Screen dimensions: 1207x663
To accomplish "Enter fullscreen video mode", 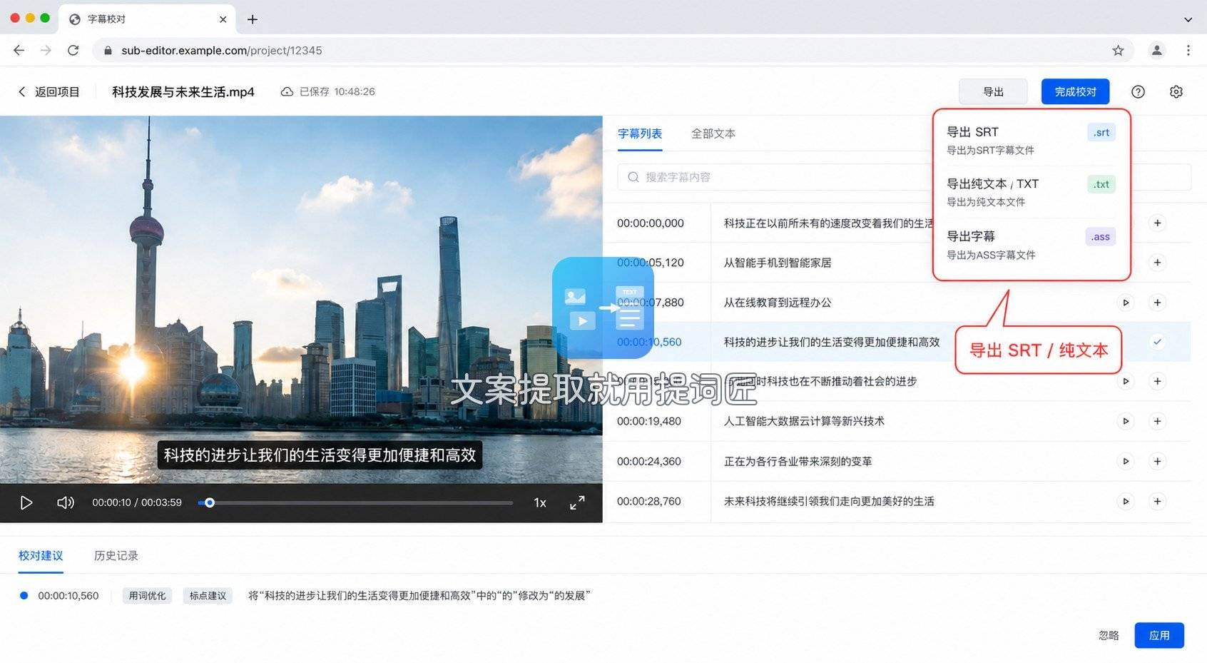I will tap(577, 503).
